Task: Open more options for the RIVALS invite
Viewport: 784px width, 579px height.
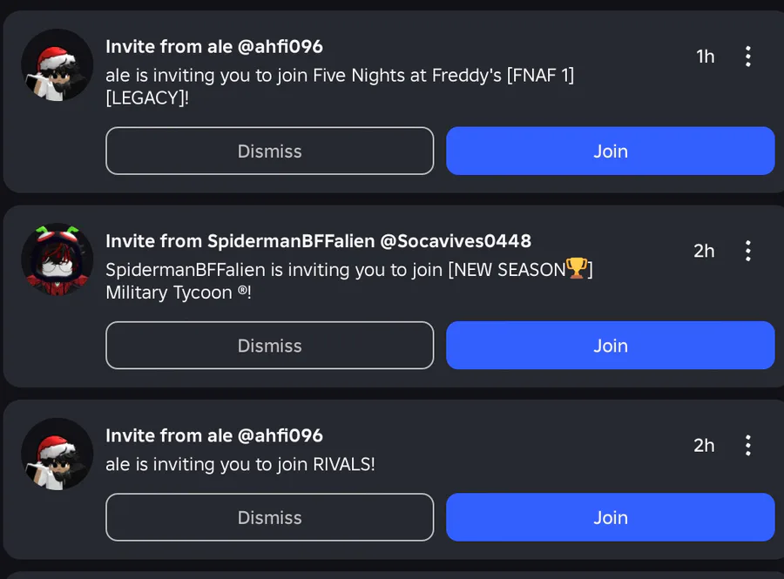Action: (747, 446)
